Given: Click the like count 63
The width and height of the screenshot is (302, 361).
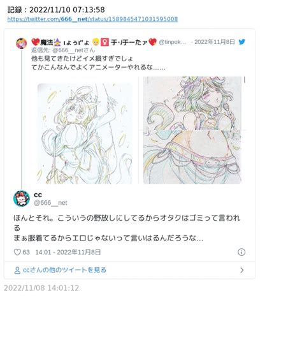Looking at the screenshot, I should pos(26,253).
